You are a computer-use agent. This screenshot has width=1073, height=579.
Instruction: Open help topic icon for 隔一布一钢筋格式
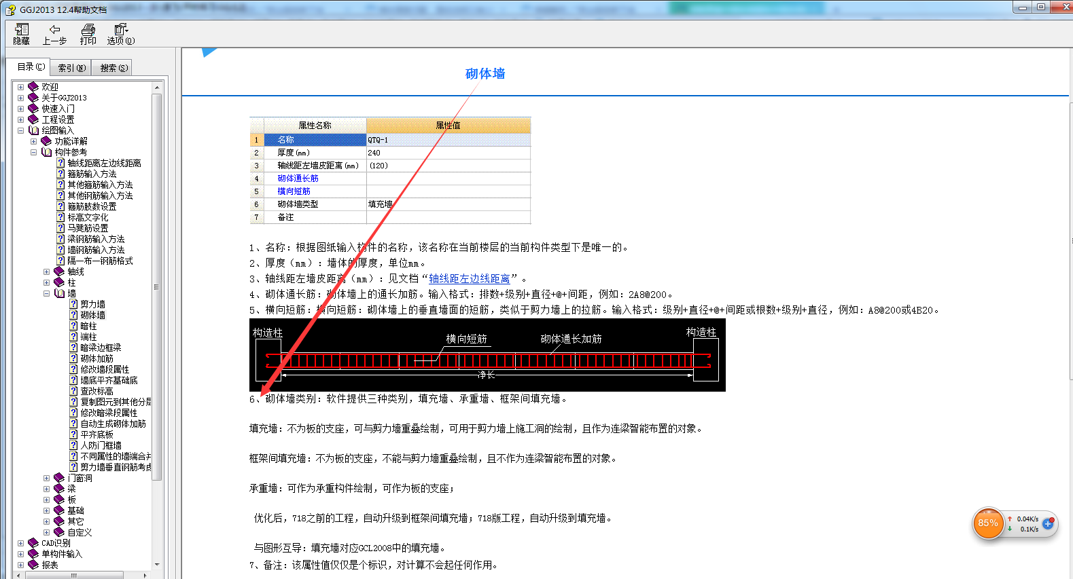[60, 261]
